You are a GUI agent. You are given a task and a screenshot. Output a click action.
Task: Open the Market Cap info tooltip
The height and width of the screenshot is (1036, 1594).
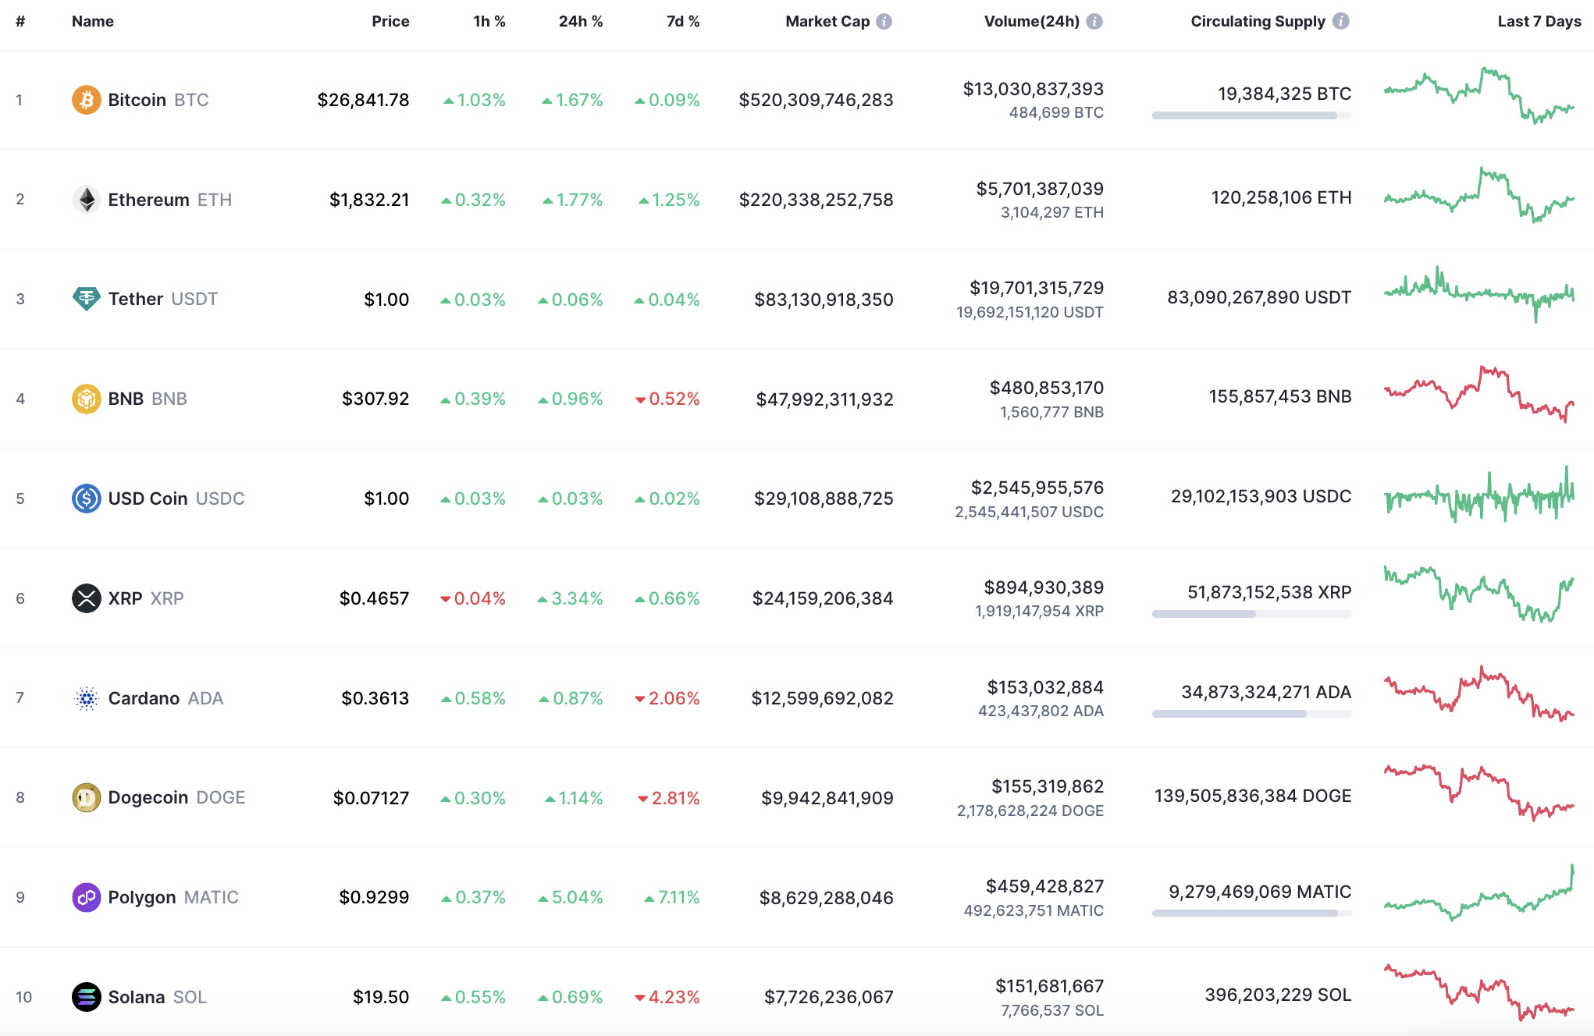883,21
